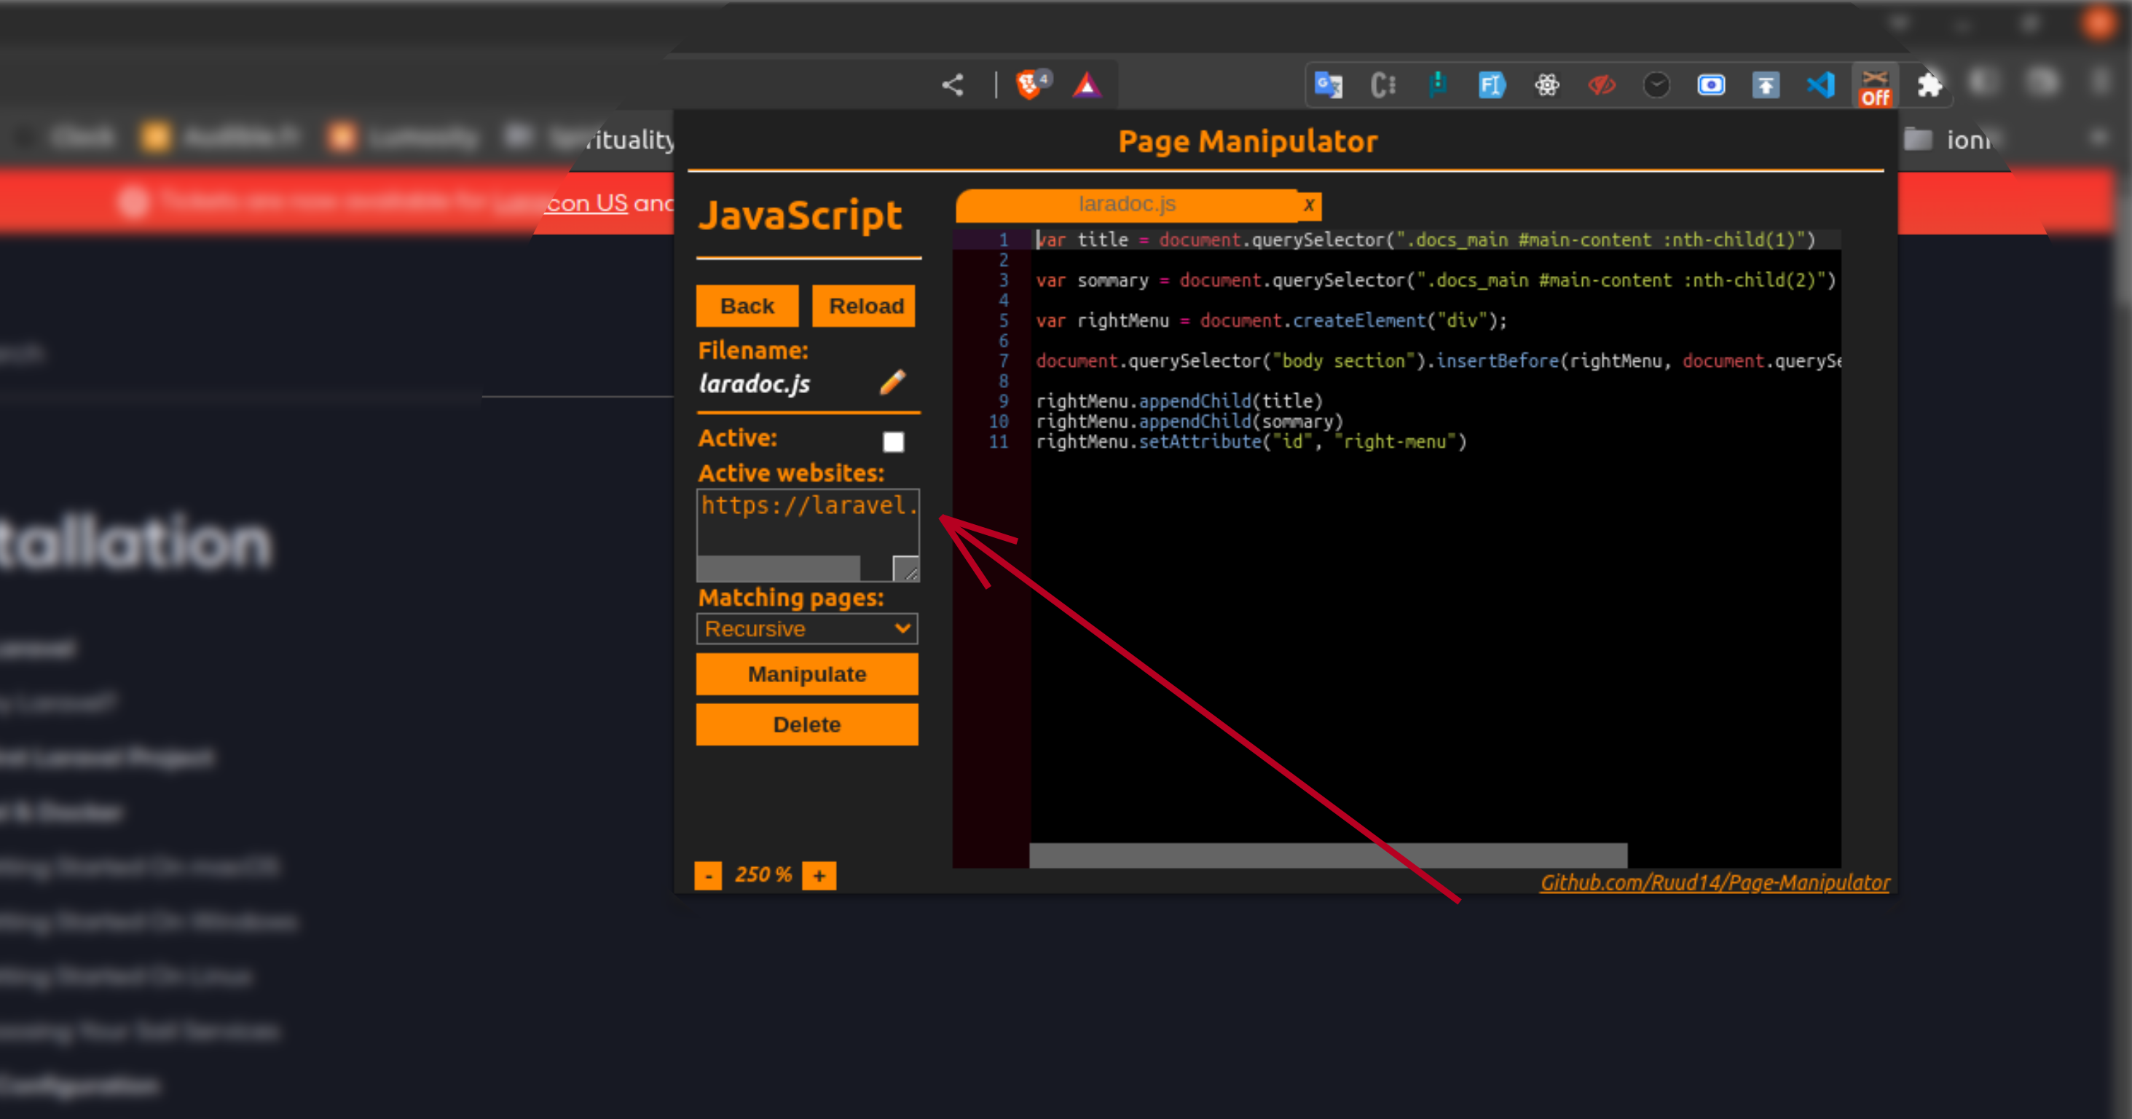The width and height of the screenshot is (2132, 1119).
Task: Open the Google Translate extension
Action: click(x=1328, y=84)
